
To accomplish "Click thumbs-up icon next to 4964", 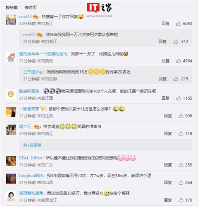I will 178,61.
